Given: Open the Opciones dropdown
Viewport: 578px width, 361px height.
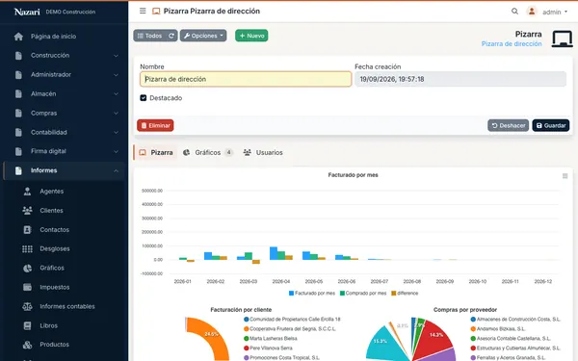Looking at the screenshot, I should coord(203,36).
